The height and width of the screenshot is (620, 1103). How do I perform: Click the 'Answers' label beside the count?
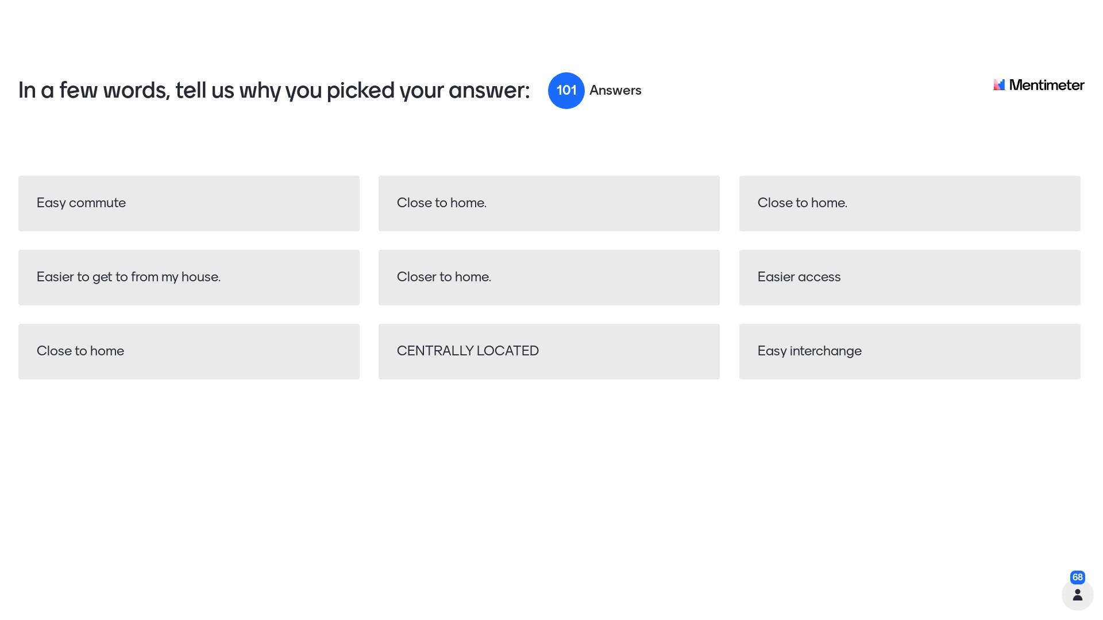point(615,91)
